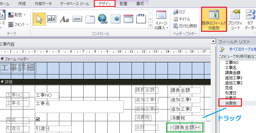Select the Hyperlink control with globe icon
Viewport: 256px width, 133px height.
click(x=102, y=19)
